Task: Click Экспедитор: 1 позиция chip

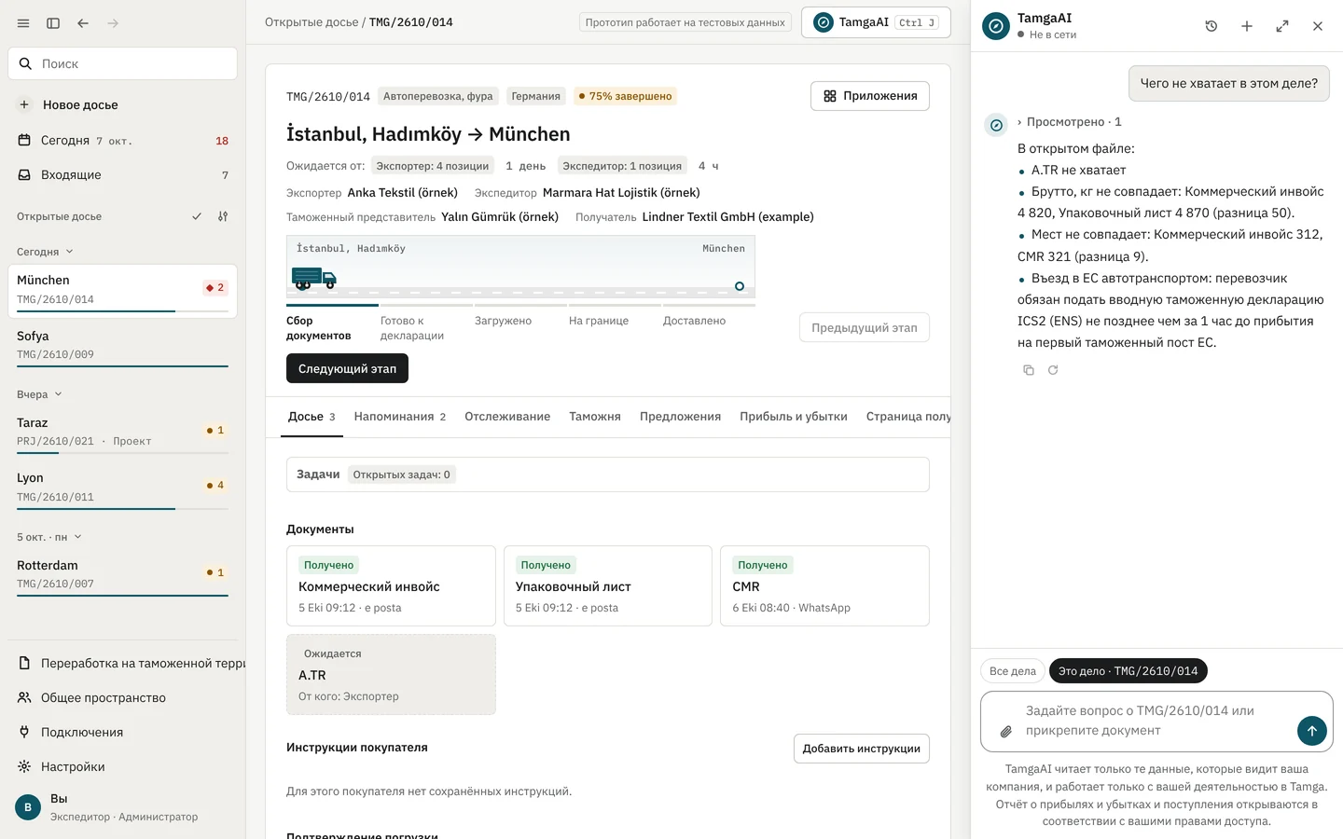Action: 622,166
